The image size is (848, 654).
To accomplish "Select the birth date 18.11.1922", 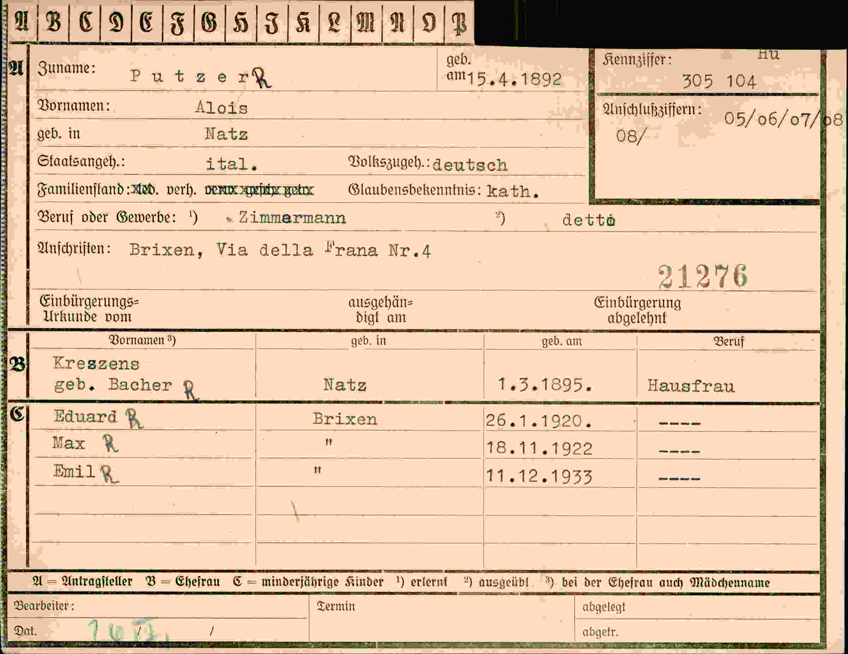I will (x=539, y=449).
